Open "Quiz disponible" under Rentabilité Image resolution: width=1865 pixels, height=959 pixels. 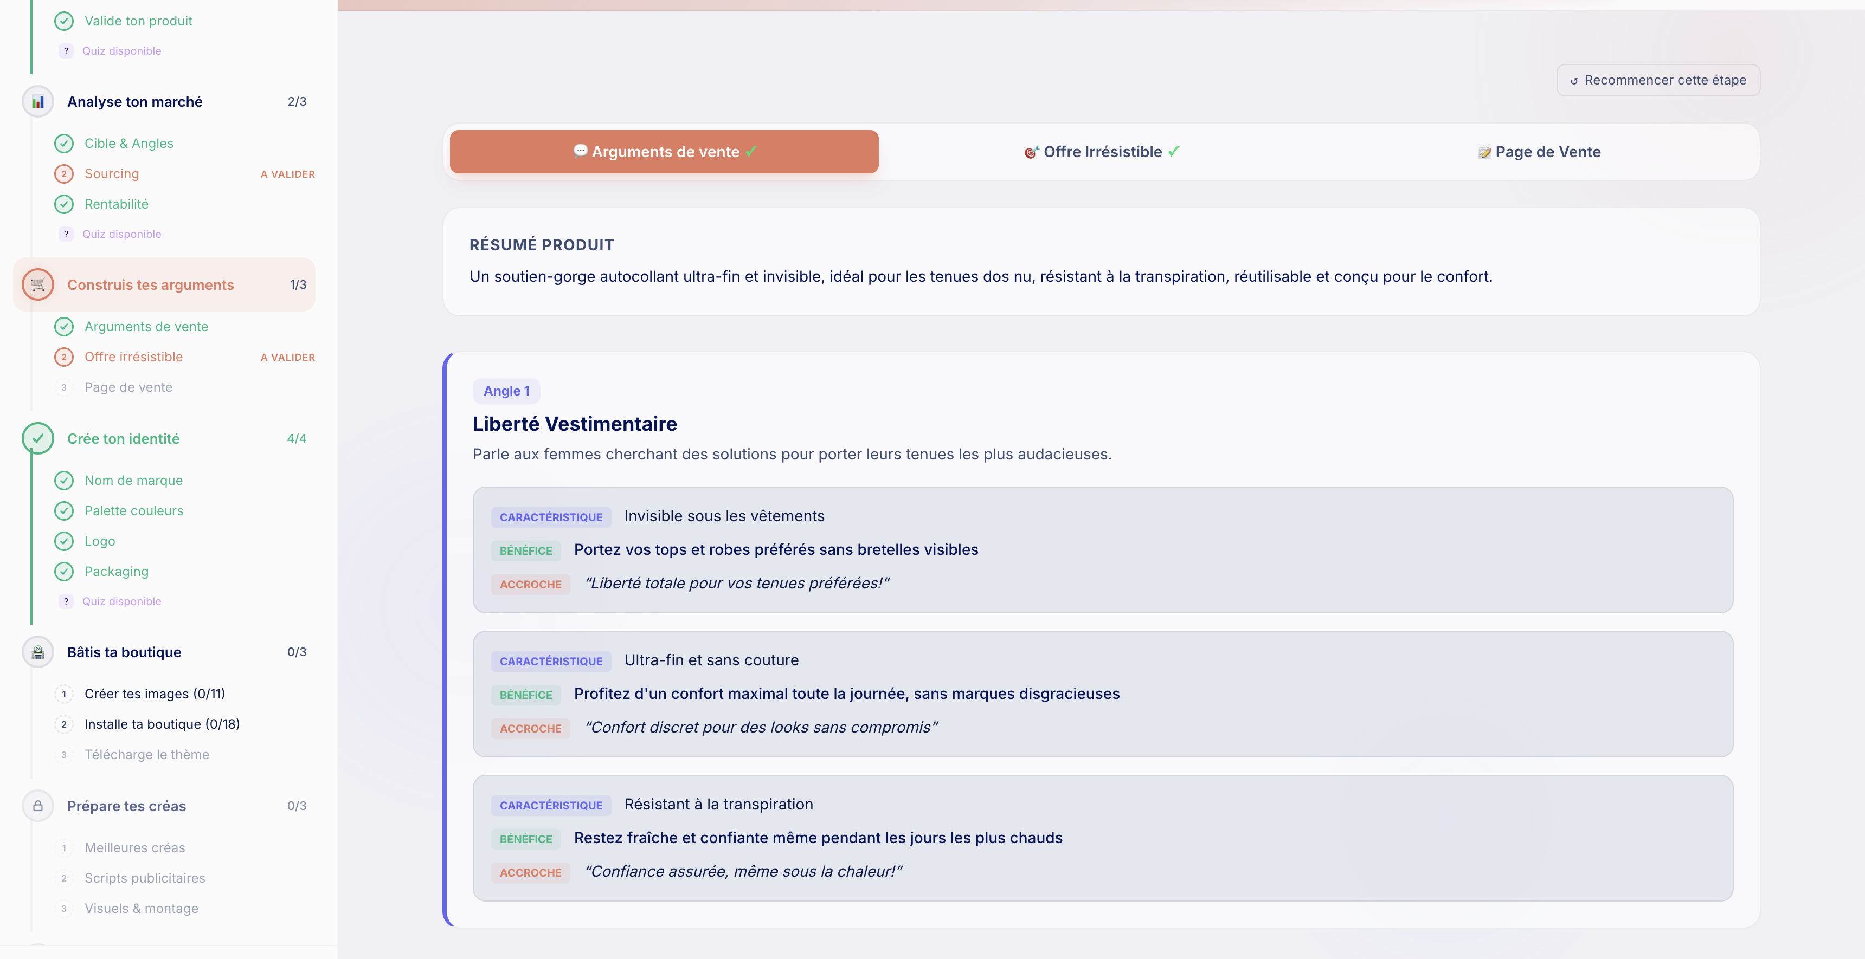pos(121,234)
